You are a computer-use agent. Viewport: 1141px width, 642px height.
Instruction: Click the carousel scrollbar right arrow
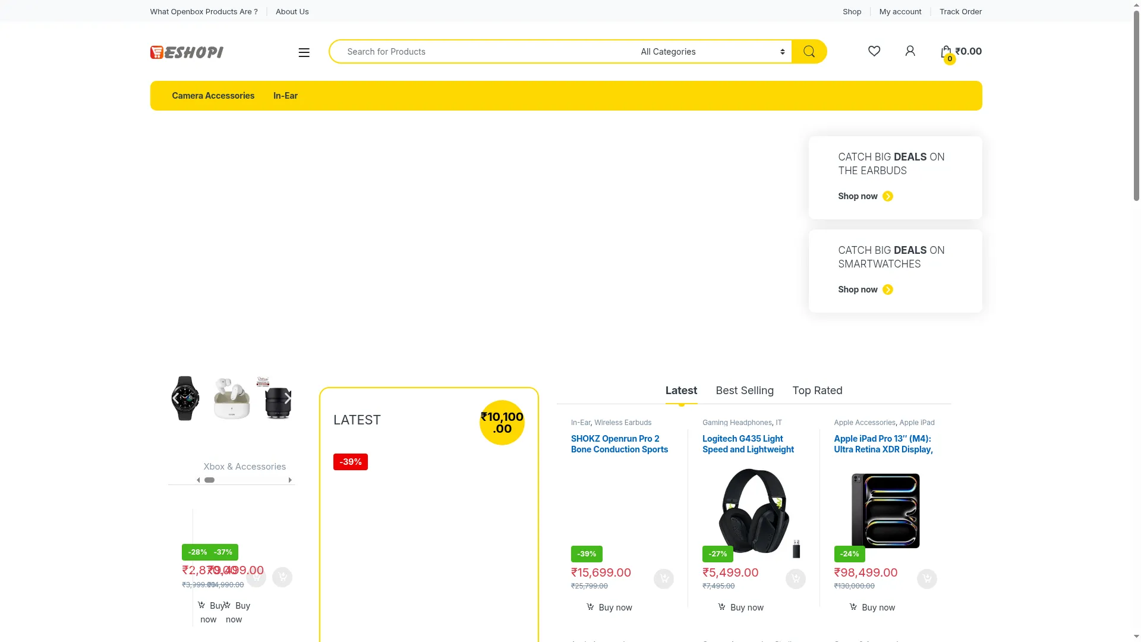(290, 480)
